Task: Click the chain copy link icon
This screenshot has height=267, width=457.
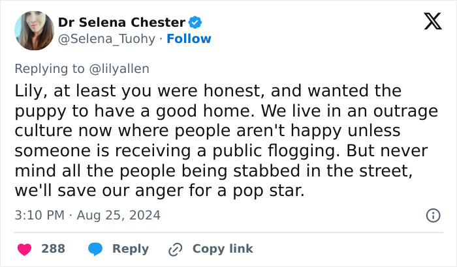Action: tap(175, 249)
